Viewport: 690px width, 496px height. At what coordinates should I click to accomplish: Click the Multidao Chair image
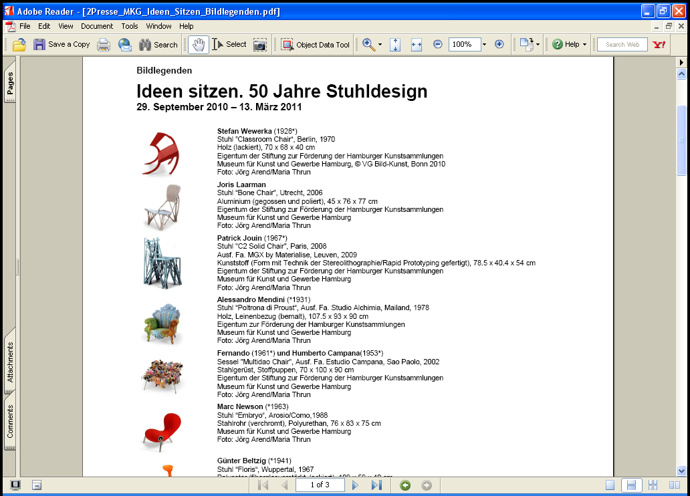(162, 376)
